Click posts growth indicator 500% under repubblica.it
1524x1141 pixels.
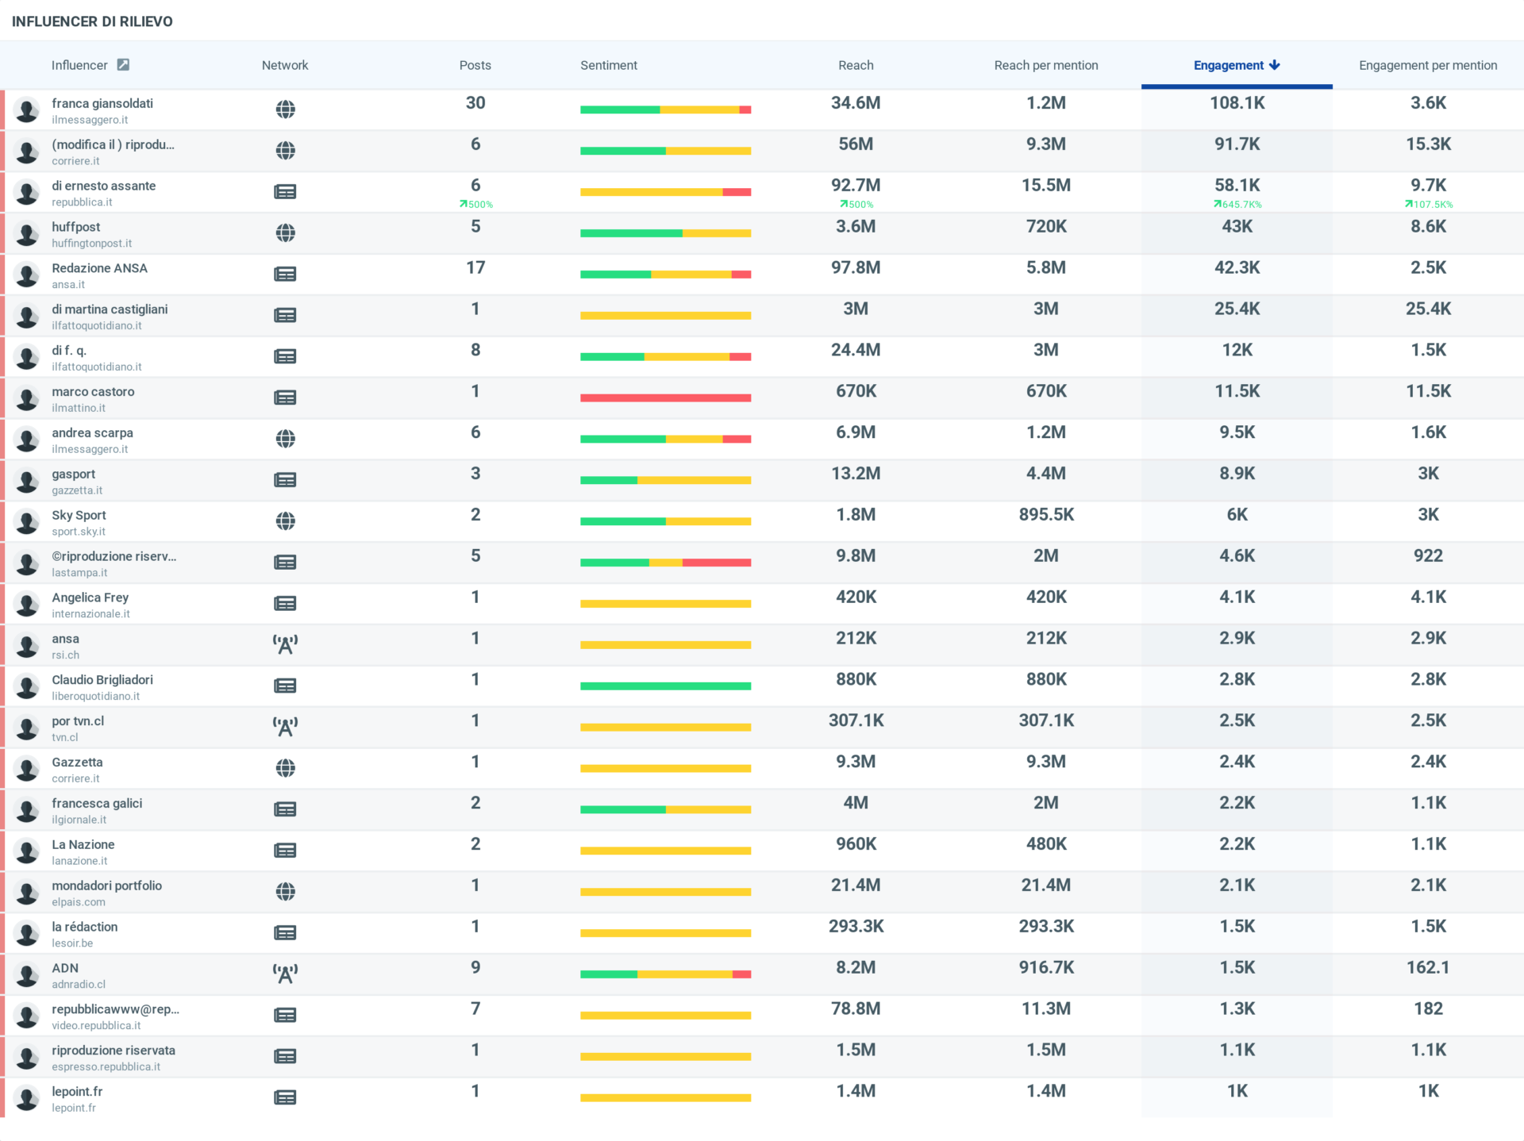tap(475, 205)
